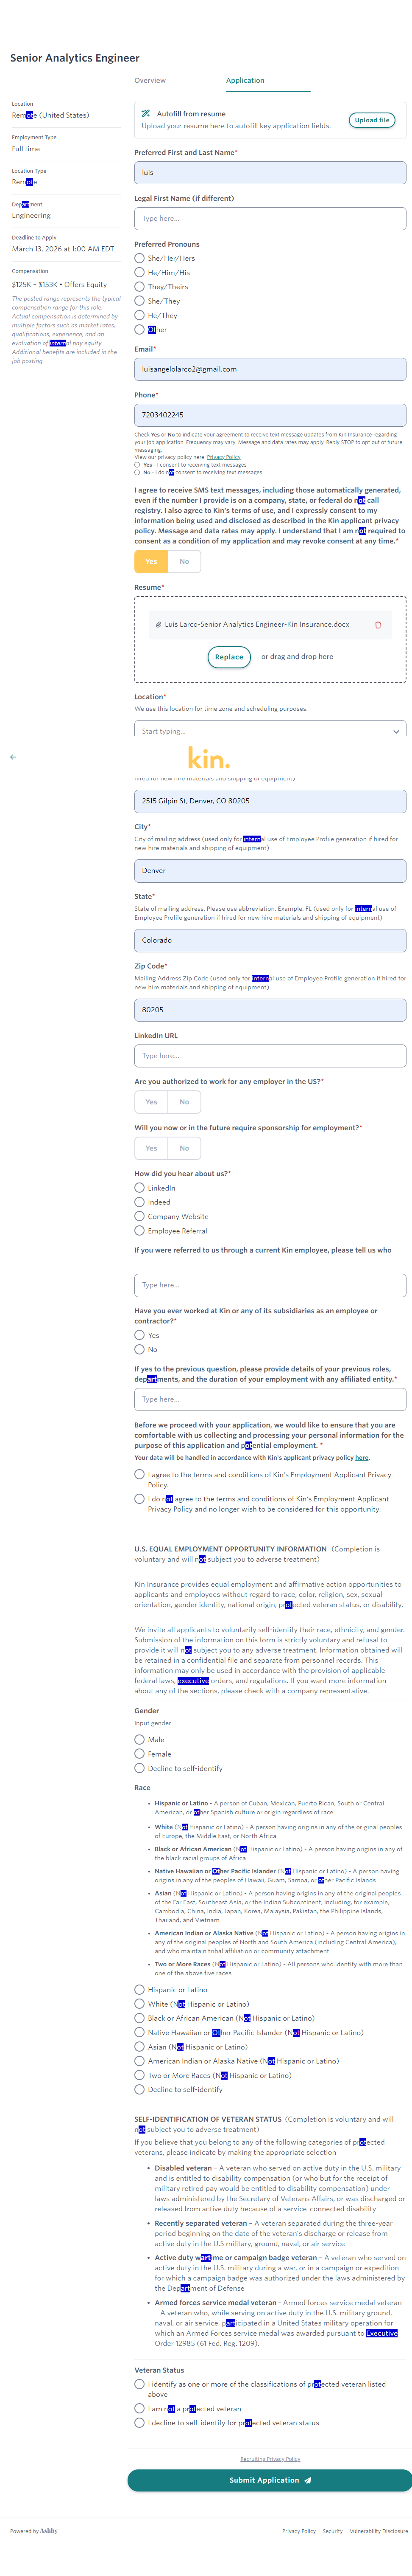Open the Ashby logo link in footer

[48, 2531]
